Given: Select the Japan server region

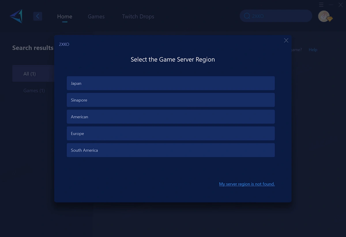Looking at the screenshot, I should [171, 83].
